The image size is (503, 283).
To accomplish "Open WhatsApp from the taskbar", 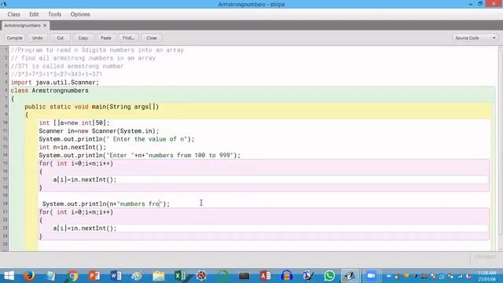I will click(329, 276).
